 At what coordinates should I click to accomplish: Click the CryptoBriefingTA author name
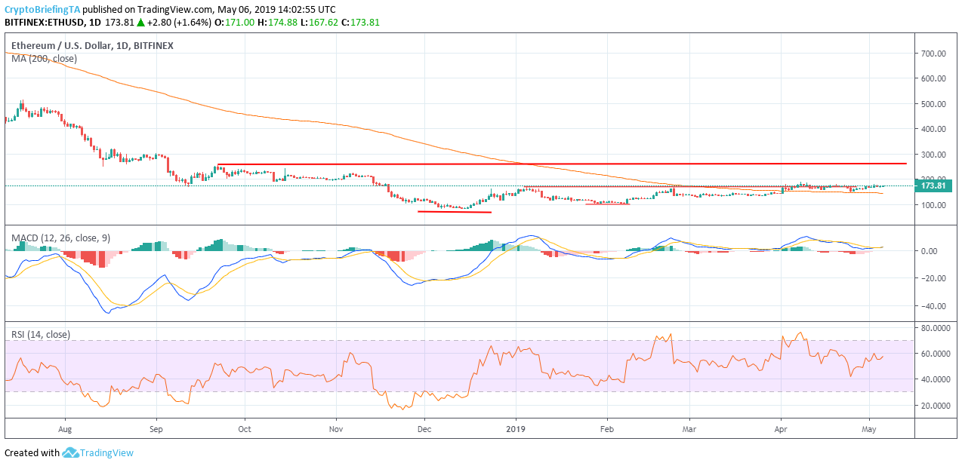[x=42, y=9]
